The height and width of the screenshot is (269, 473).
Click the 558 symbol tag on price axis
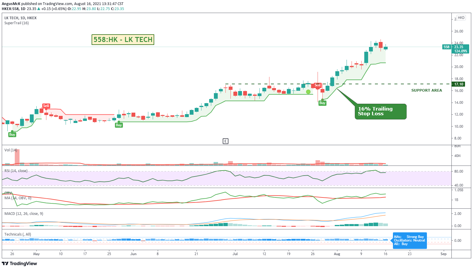(x=446, y=47)
